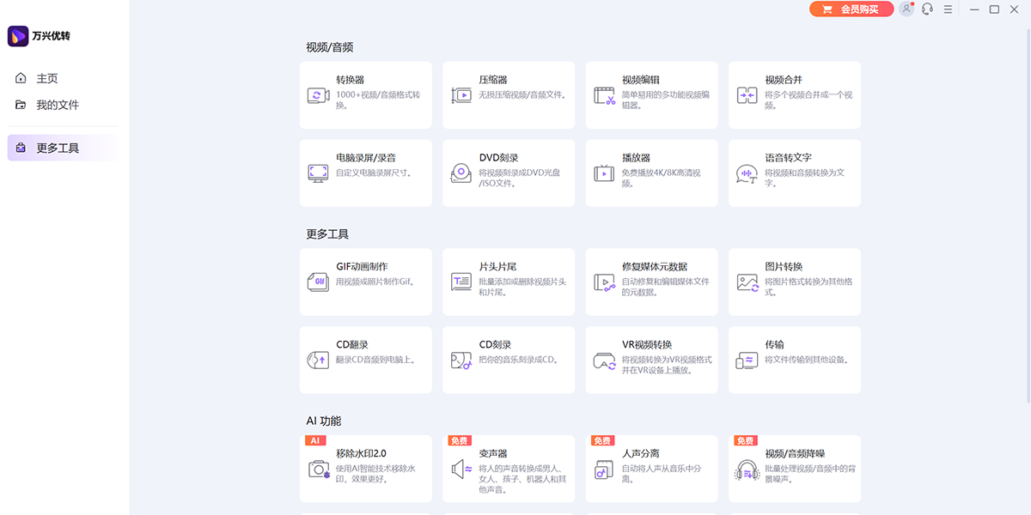1031x515 pixels.
Task: Open the hamburger menu in title bar
Action: coord(948,9)
